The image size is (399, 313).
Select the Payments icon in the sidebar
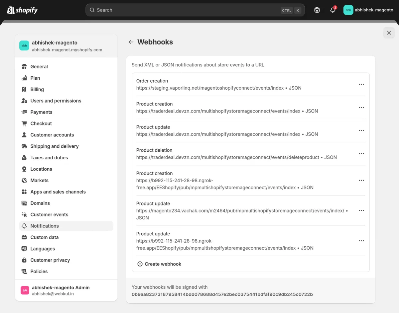(24, 112)
